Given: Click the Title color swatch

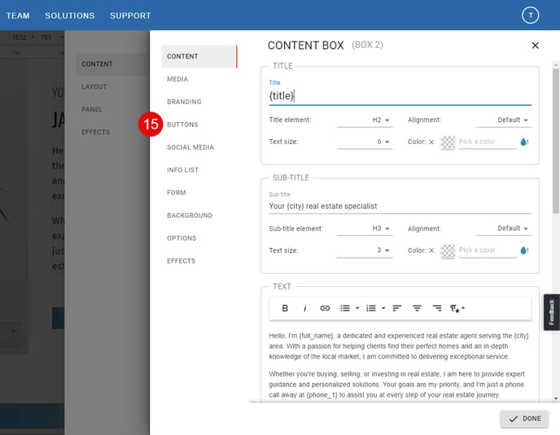Looking at the screenshot, I should click(x=448, y=142).
